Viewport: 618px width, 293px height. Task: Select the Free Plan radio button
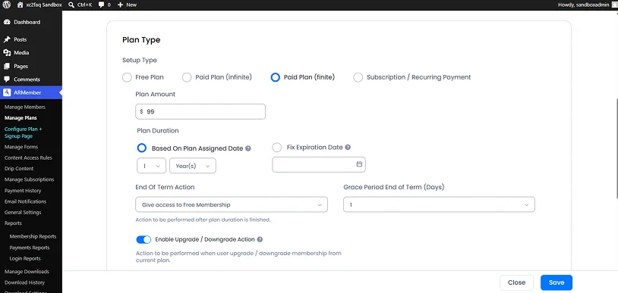click(127, 77)
